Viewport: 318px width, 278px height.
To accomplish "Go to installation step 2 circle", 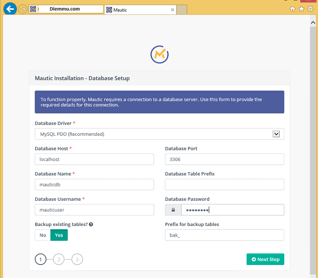I will 59,259.
